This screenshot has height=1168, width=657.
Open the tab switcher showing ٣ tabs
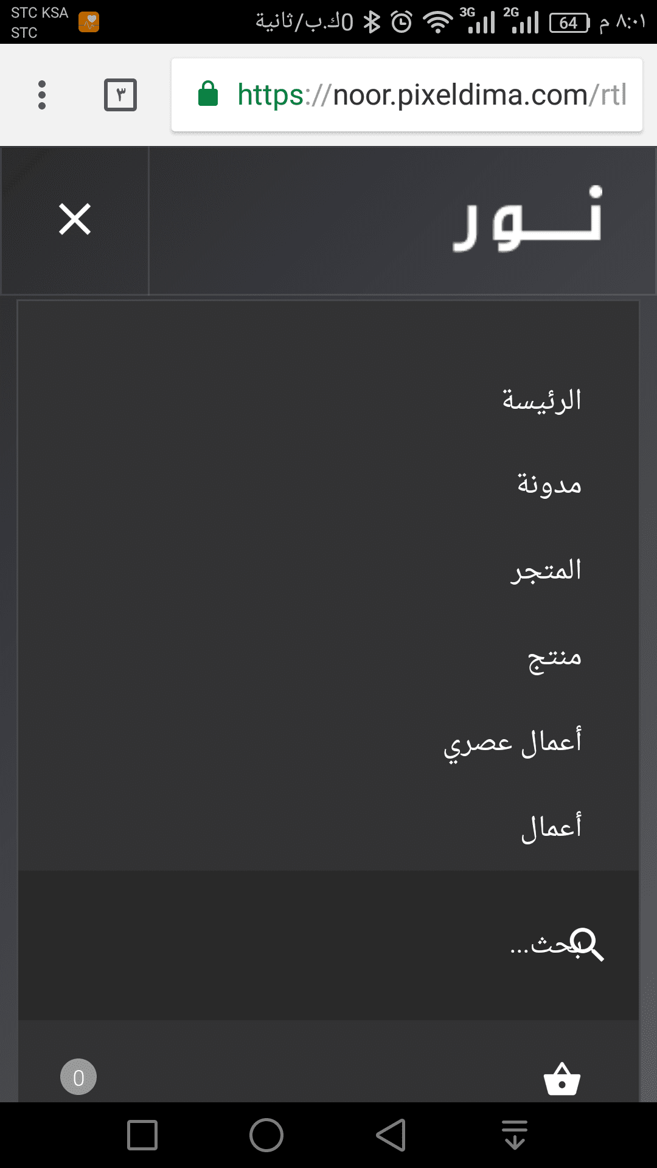click(x=120, y=94)
